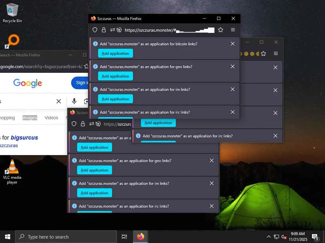Add application for im links in active window
The image size is (325, 243).
[x=116, y=99]
